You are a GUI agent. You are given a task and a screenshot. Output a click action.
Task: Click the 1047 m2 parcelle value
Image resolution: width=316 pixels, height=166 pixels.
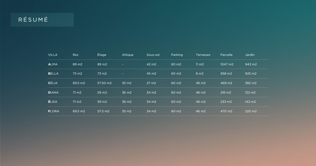click(227, 64)
